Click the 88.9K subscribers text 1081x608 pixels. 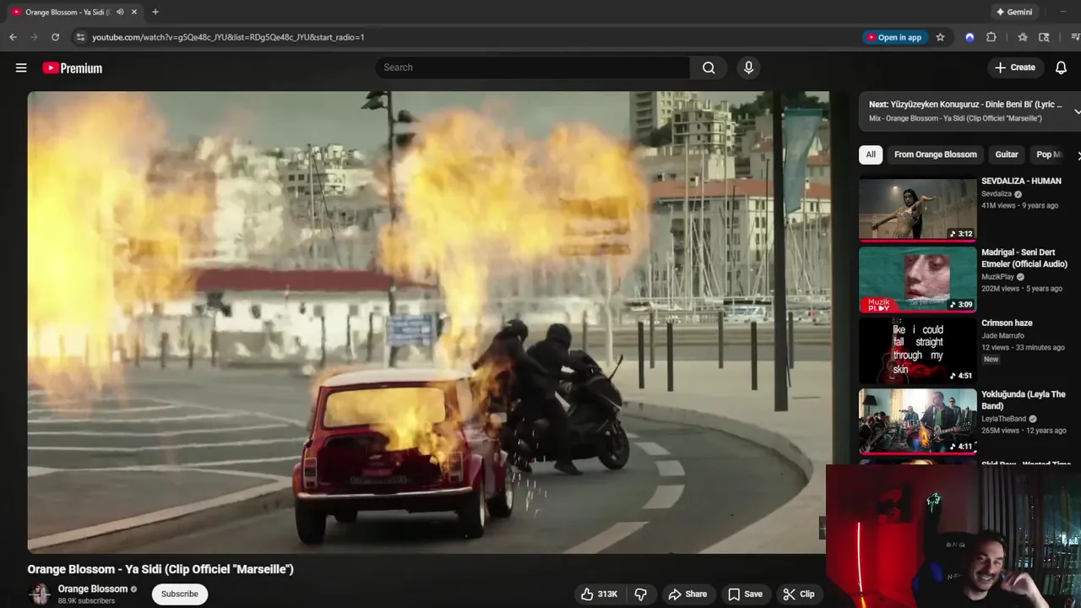point(86,600)
